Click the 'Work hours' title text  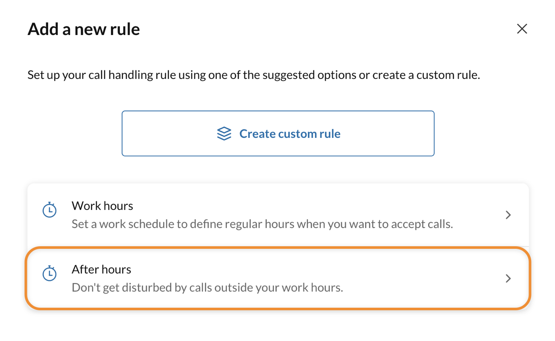click(102, 206)
